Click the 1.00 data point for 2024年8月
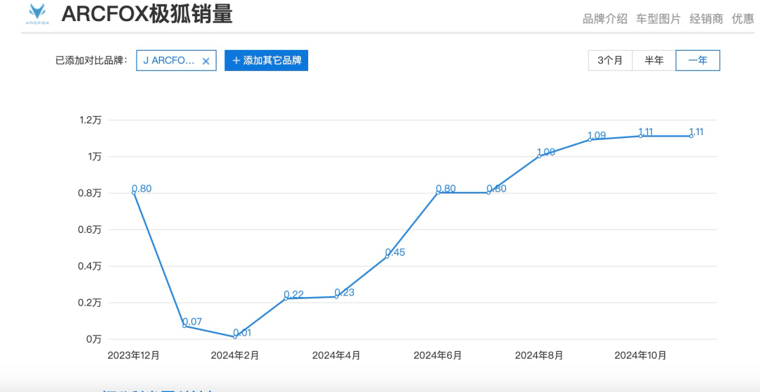 point(539,156)
